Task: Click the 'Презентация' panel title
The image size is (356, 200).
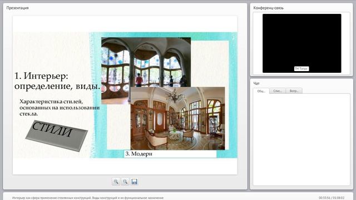Action: (17, 8)
